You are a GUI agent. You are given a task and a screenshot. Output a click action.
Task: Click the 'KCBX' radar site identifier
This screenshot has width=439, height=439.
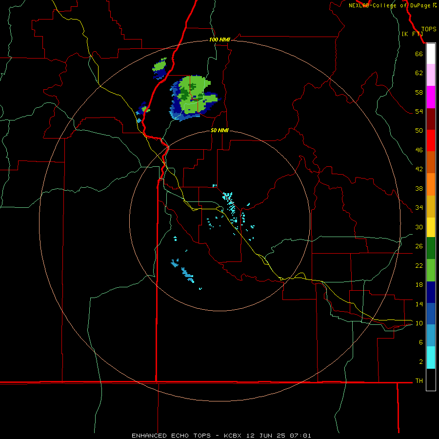(232, 436)
